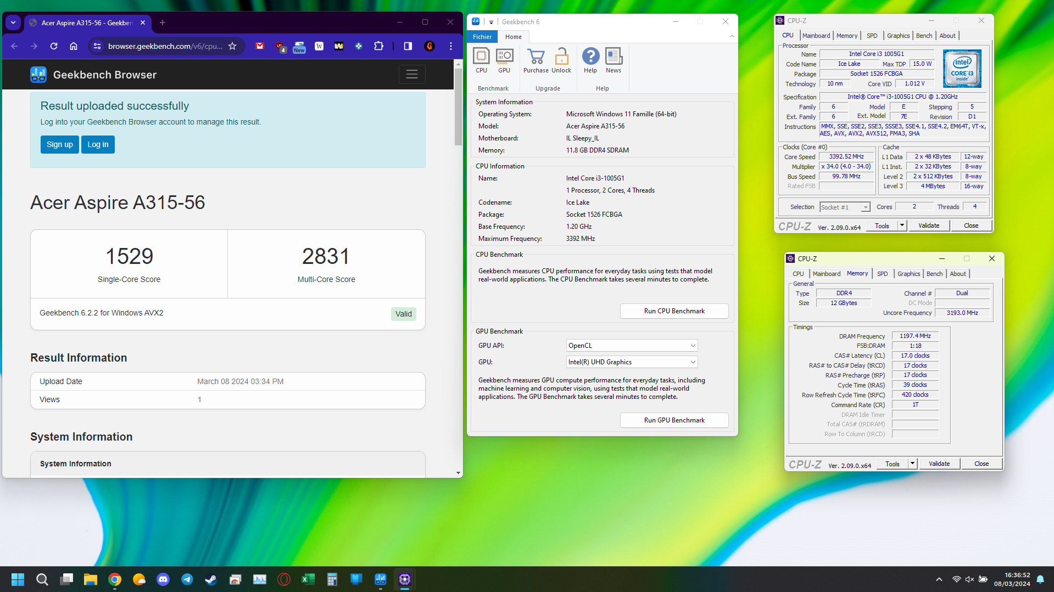Open the Help question-mark icon in Geekbench
The height and width of the screenshot is (592, 1054).
click(x=590, y=60)
